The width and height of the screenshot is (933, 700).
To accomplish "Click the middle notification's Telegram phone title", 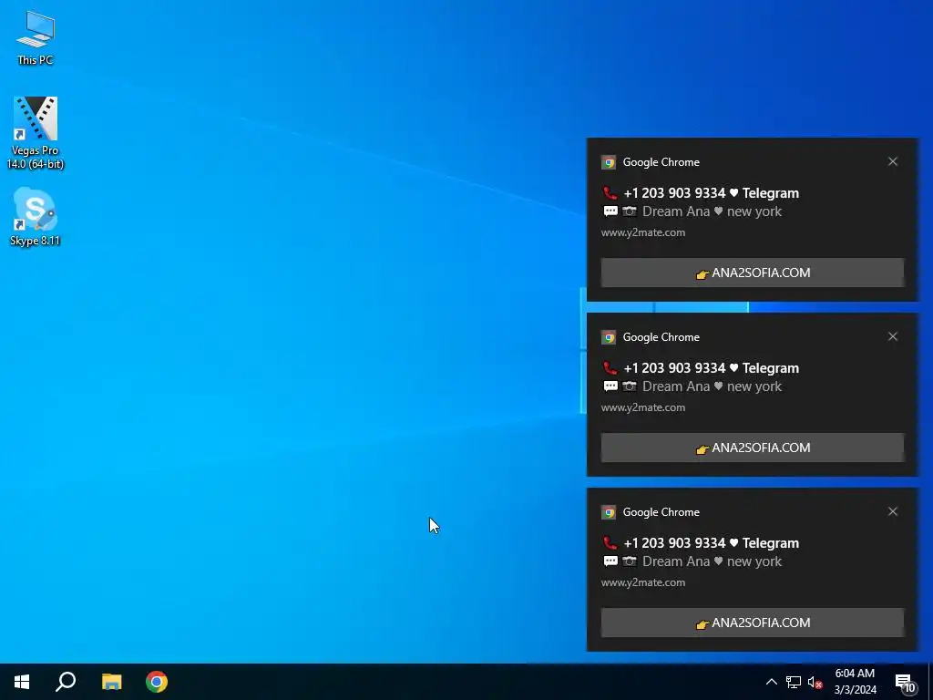I will (701, 368).
